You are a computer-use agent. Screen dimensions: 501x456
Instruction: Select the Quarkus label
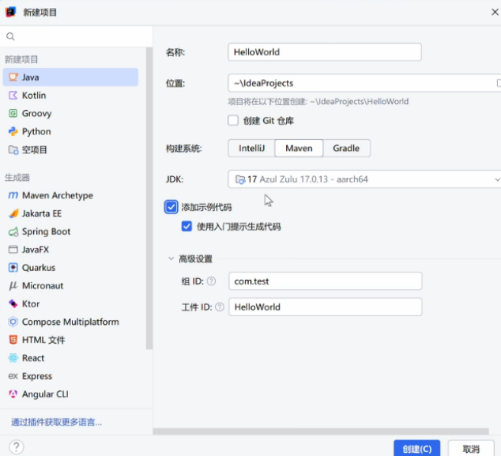click(39, 267)
